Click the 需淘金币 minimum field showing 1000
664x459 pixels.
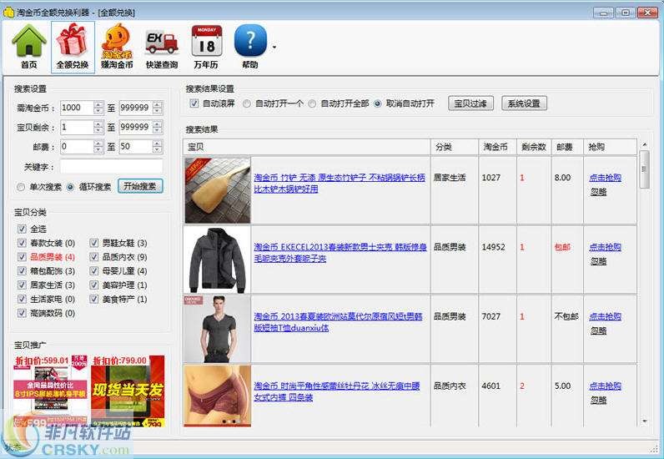77,108
